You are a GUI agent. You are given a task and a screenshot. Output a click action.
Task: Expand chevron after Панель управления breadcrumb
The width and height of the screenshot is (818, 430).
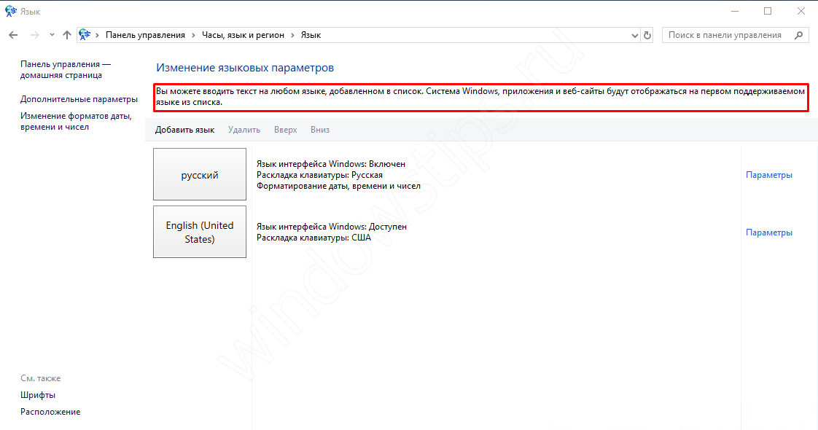click(193, 35)
